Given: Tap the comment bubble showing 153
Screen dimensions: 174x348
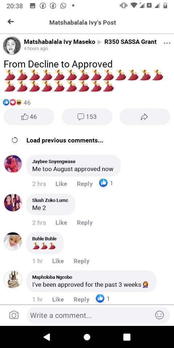Looking at the screenshot, I should 87,117.
